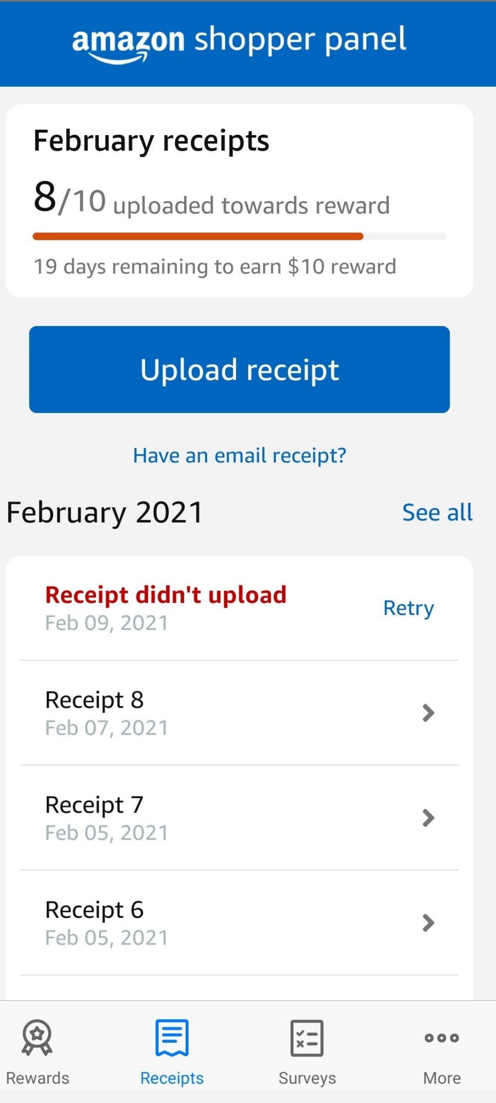This screenshot has height=1103, width=496.
Task: Retry the failed receipt upload
Action: pos(408,608)
